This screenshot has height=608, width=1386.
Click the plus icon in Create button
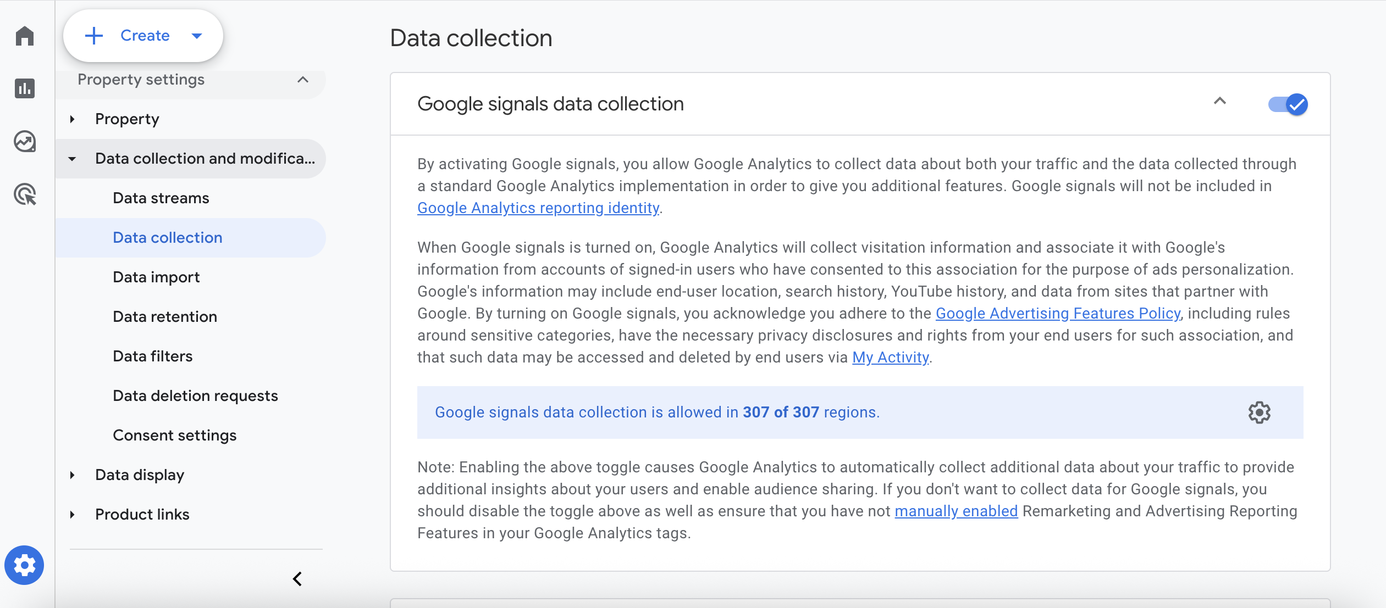click(93, 35)
